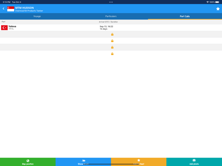Screen dimensions: 222x166
Task: Tap the Singapore flag next to MTM HUDSON
Action: pos(10,9)
